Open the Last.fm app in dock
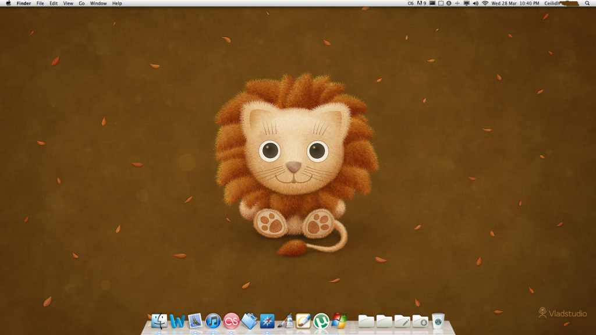Screen dimensions: 596x335 [x=232, y=321]
